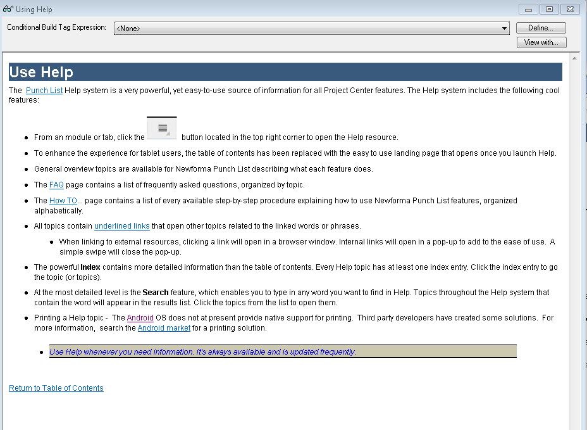Click the Define... button
The width and height of the screenshot is (587, 430).
click(541, 28)
